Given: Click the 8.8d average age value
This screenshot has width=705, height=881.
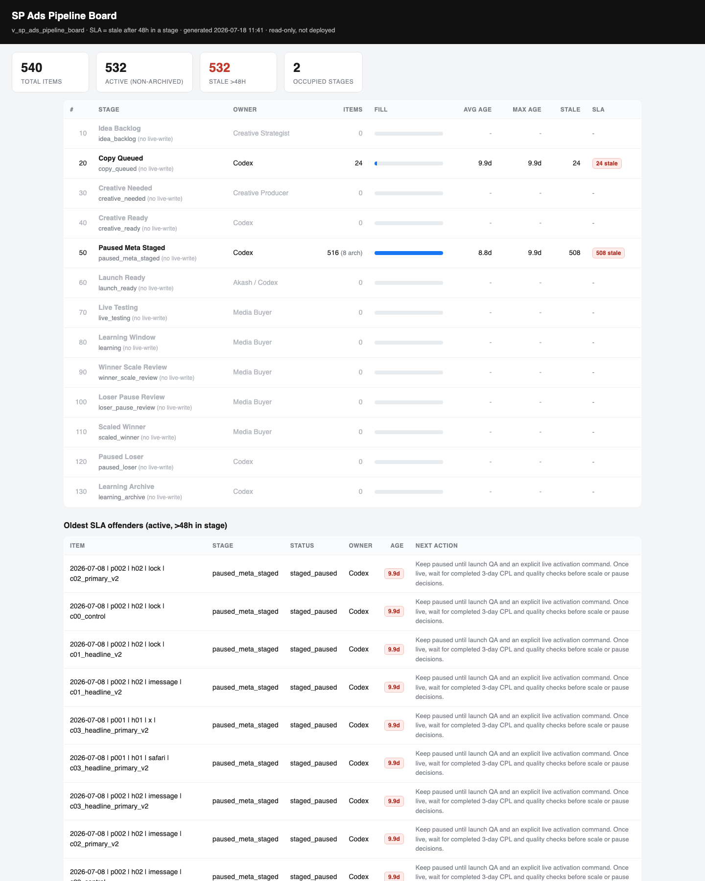Looking at the screenshot, I should 485,253.
